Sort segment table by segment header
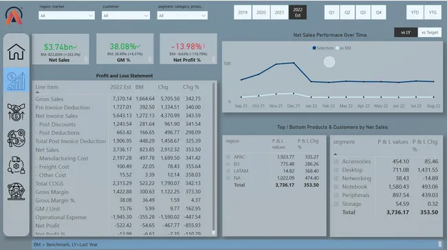447x250 pixels. tap(344, 142)
